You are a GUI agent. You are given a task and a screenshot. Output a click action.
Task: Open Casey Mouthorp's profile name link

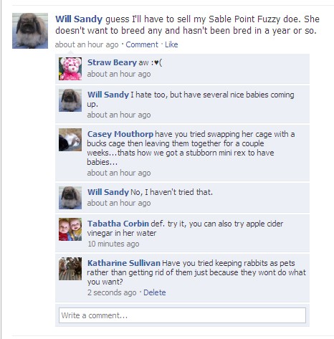pos(120,134)
